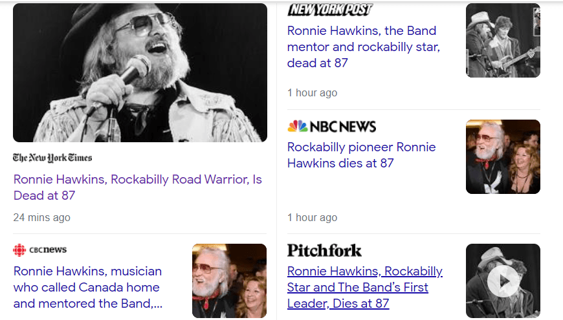Open 'the Band mentor and rockabilly star' headline
563x320 pixels.
(362, 47)
